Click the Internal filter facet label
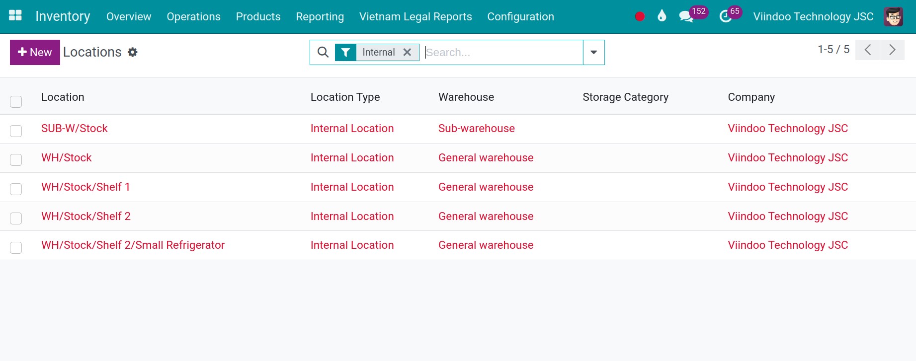 (x=379, y=52)
